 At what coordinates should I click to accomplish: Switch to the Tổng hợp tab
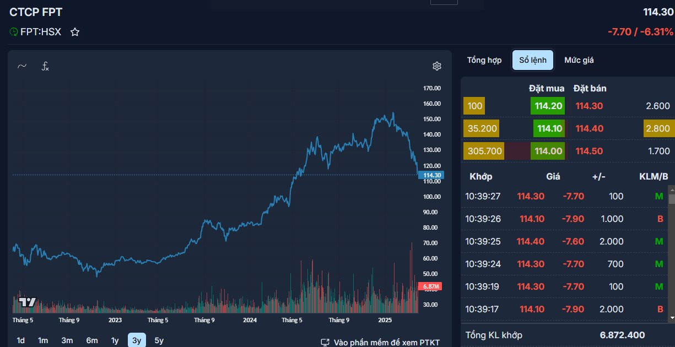[484, 60]
